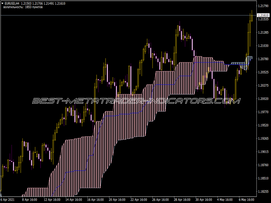Screen dimensions: 271x203
Task: Click the 30 Apr 16:00 time label
Action: click(x=204, y=200)
